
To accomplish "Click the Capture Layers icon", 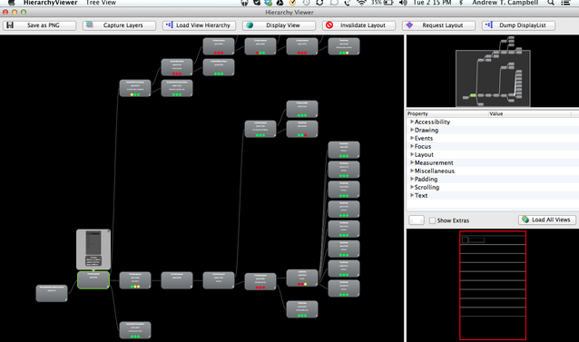I will coord(89,25).
